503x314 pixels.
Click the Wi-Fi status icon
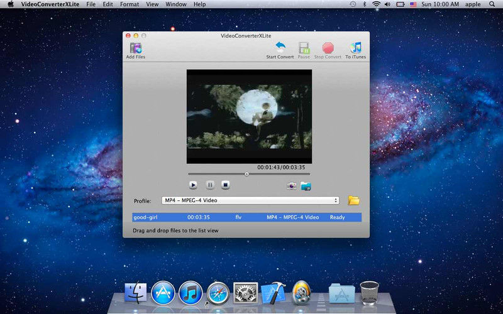point(376,4)
